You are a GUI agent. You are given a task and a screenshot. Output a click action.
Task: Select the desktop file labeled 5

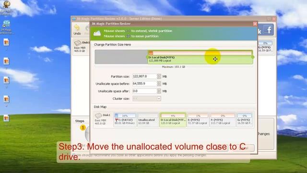pyautogui.click(x=6, y=118)
